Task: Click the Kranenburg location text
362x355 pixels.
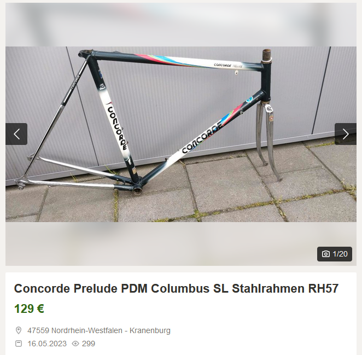Action: point(150,330)
